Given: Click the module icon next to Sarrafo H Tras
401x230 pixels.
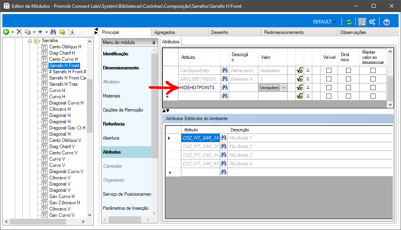Looking at the screenshot, I should click(45, 84).
